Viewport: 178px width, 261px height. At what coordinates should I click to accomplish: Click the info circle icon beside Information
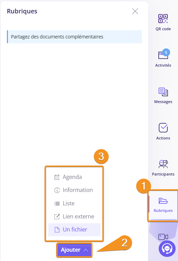coord(57,190)
